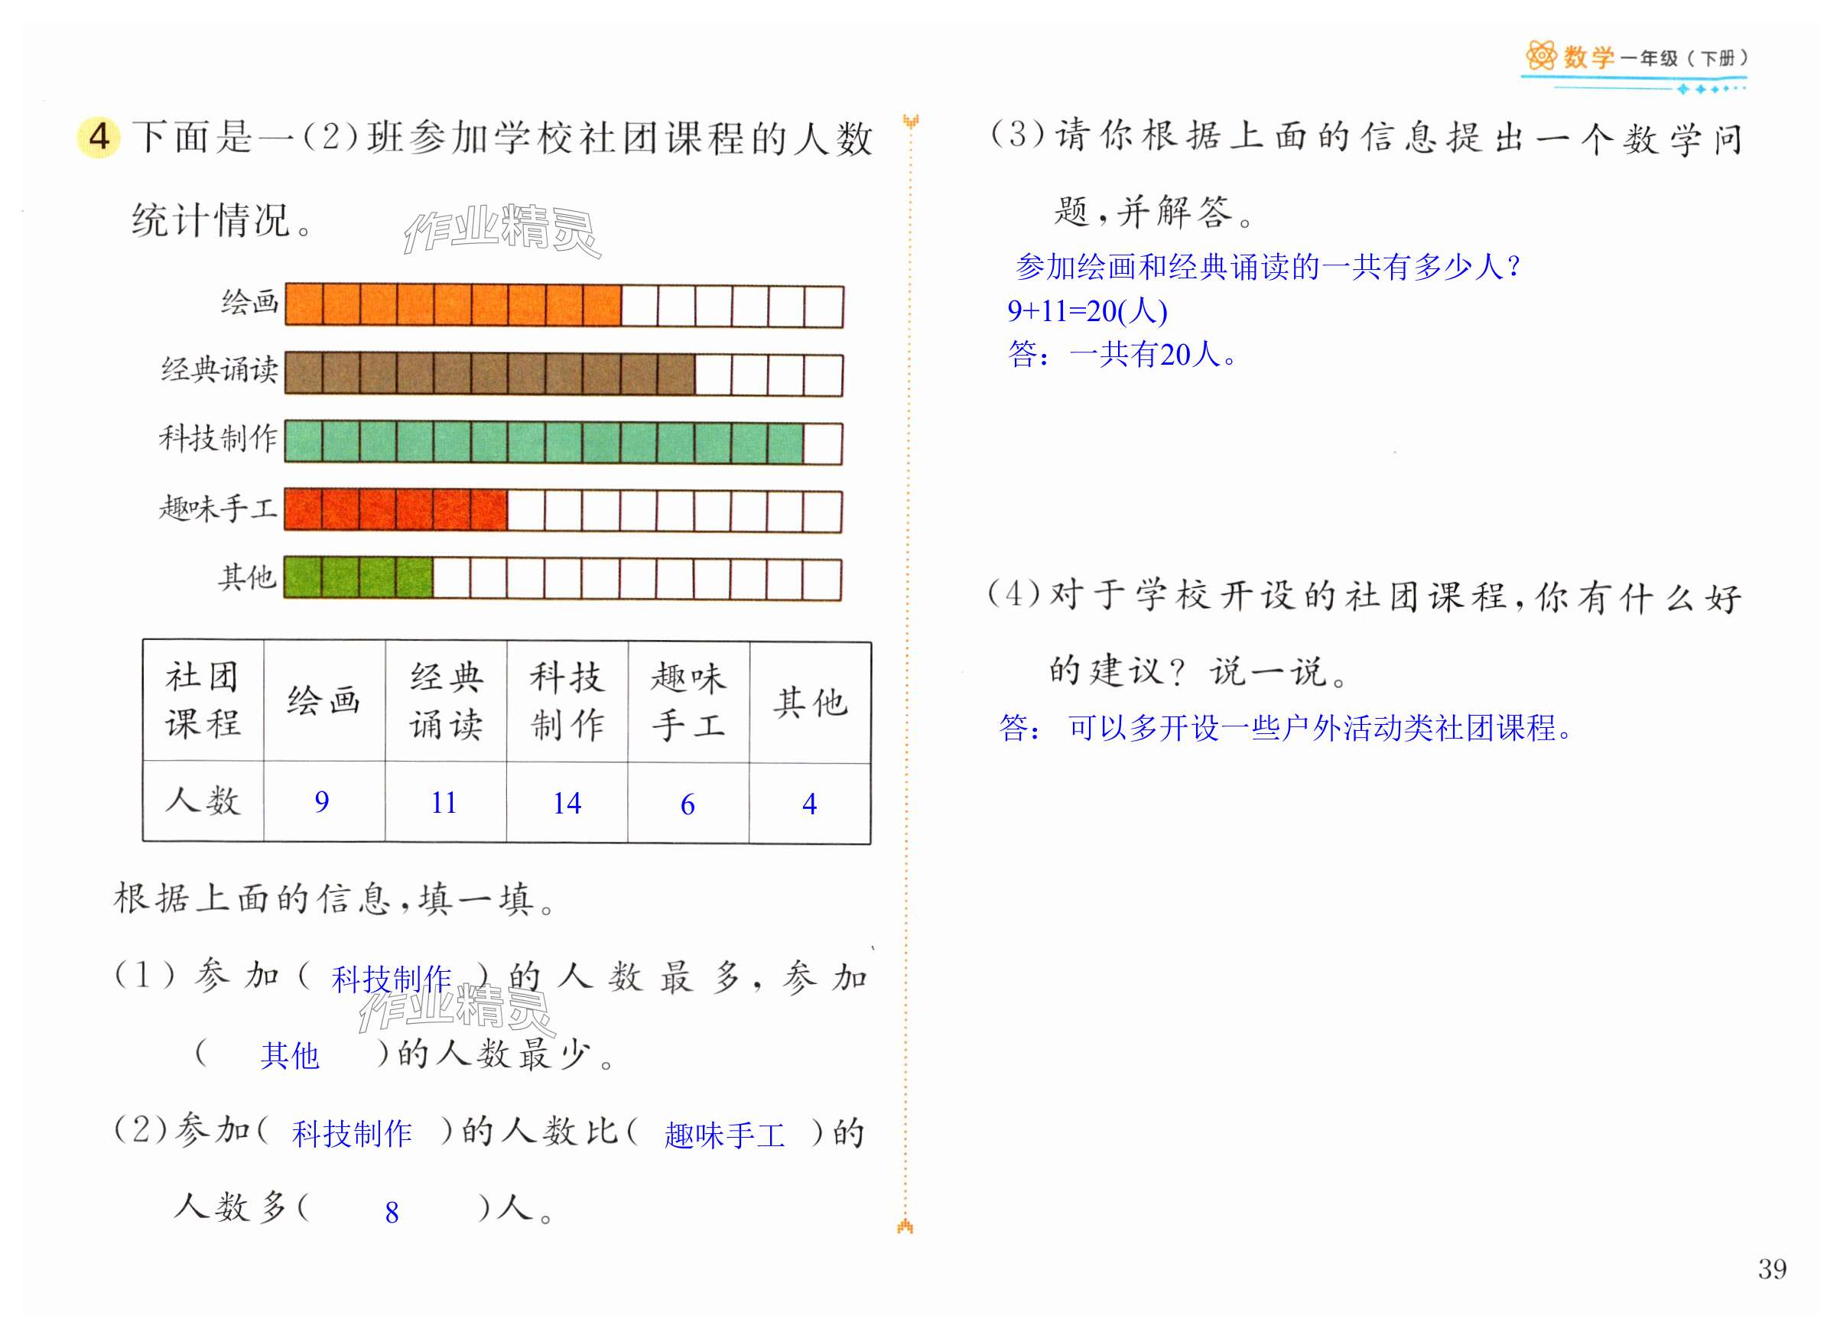Click the first orange square in 绘画 bar
1840x1335 pixels.
tap(304, 306)
